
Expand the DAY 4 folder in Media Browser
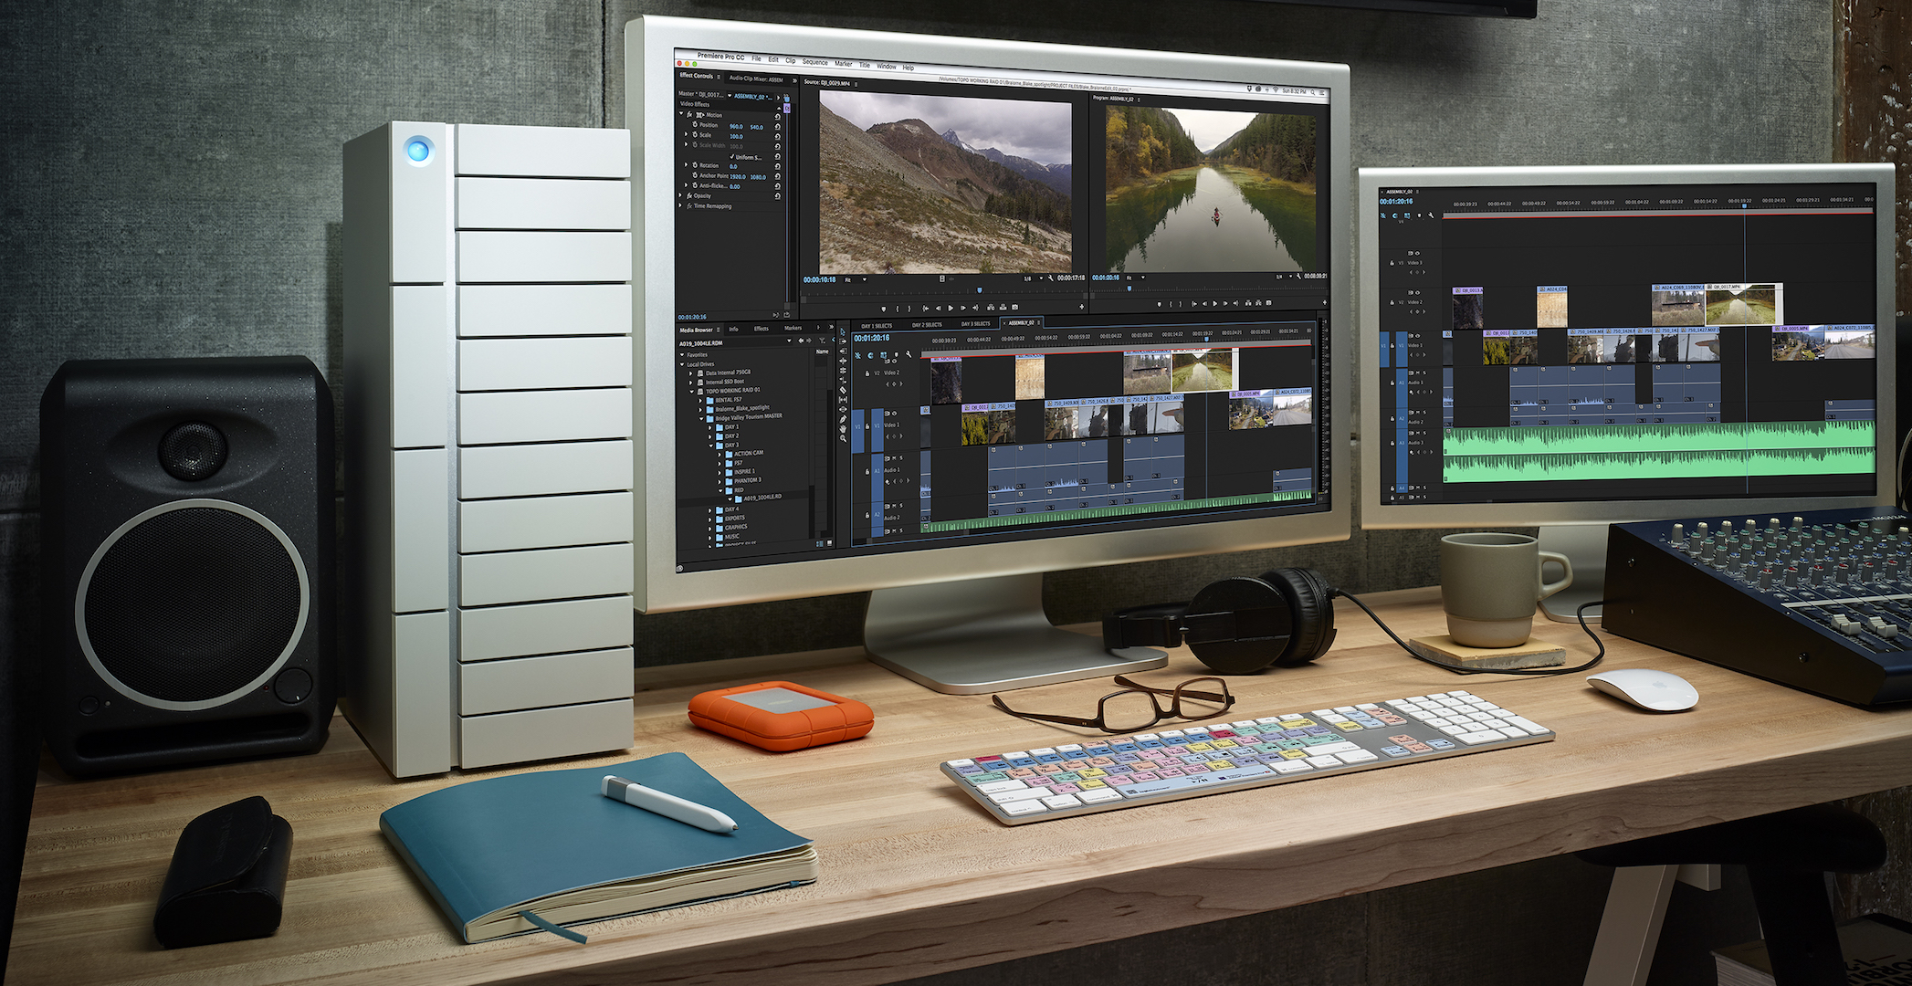[x=709, y=509]
